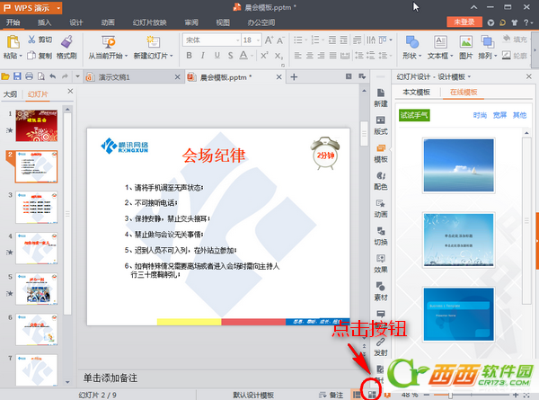Screen dimensions: 539x400
Task: Expand the 新建幻灯片 dropdown arrow
Action: [172, 56]
